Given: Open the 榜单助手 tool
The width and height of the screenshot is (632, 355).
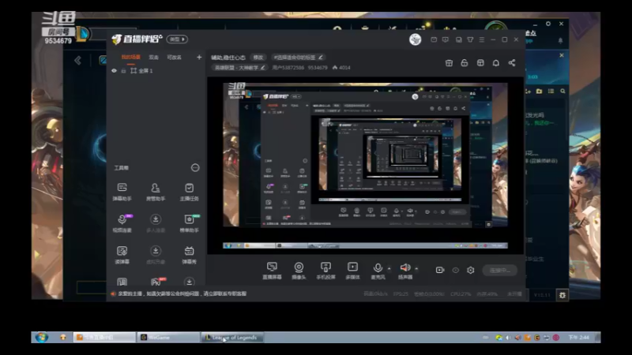Looking at the screenshot, I should click(189, 223).
